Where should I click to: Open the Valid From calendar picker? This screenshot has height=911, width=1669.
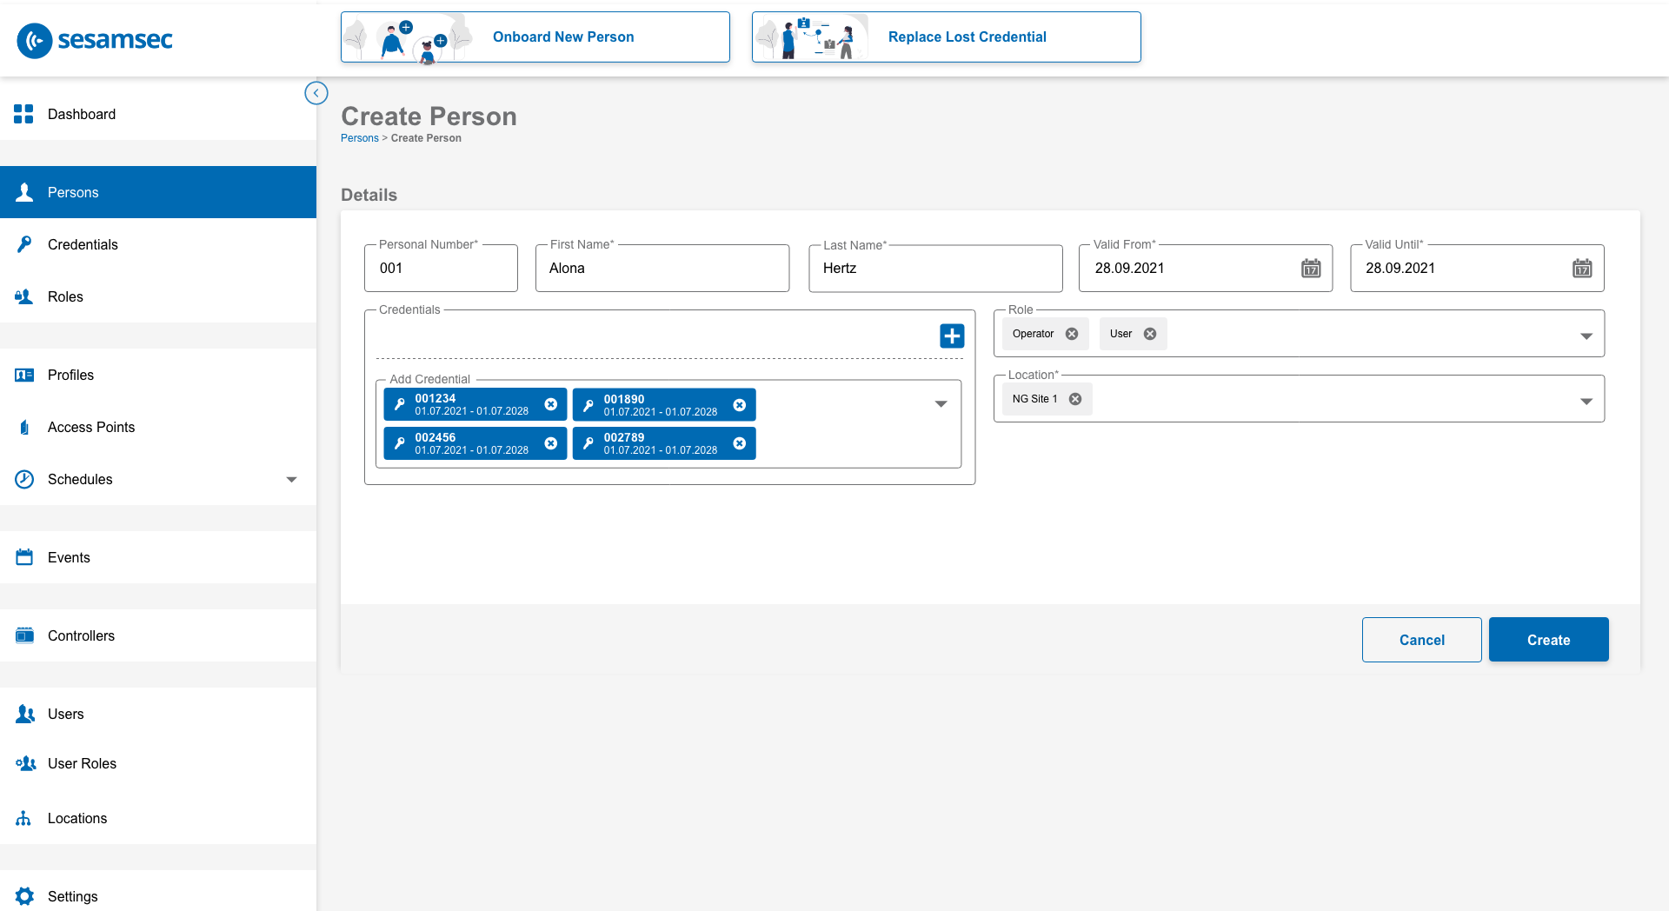(x=1310, y=269)
